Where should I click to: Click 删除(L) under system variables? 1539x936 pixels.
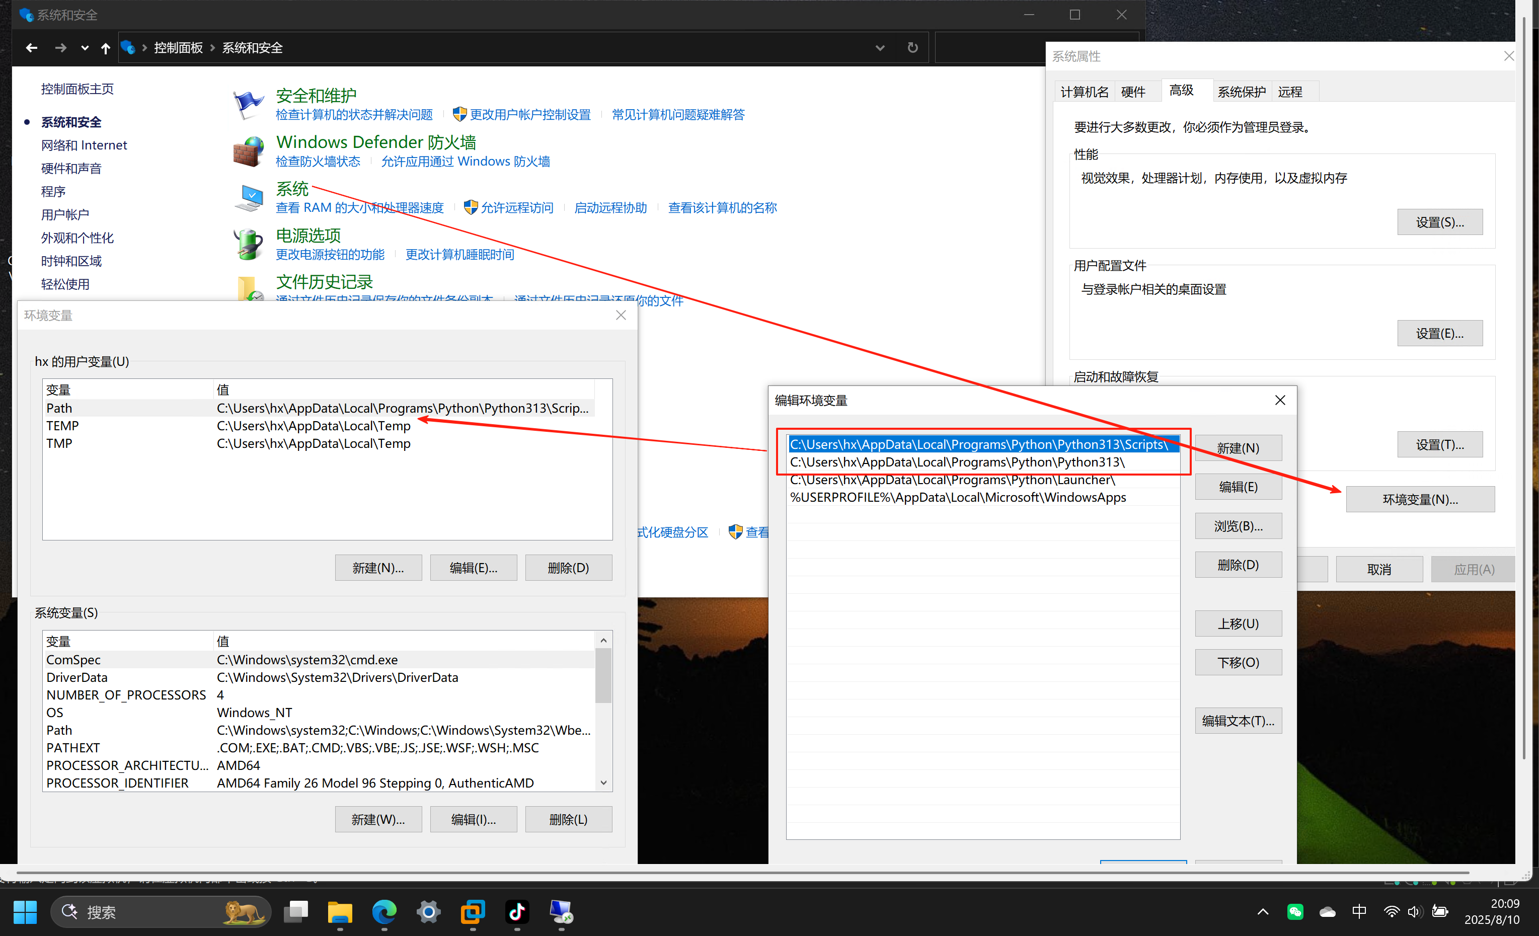(x=568, y=820)
